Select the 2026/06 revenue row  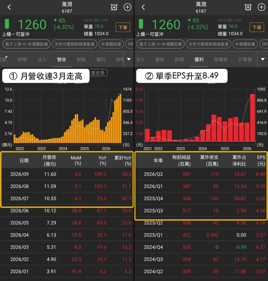(x=67, y=211)
